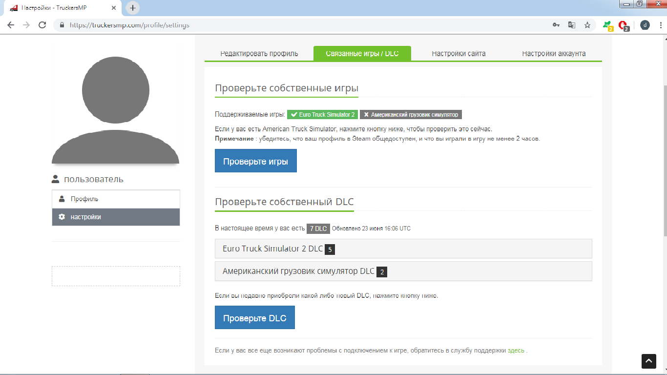Screen dimensions: 667x375
Task: Click the Проверьте игры button
Action: (255, 162)
